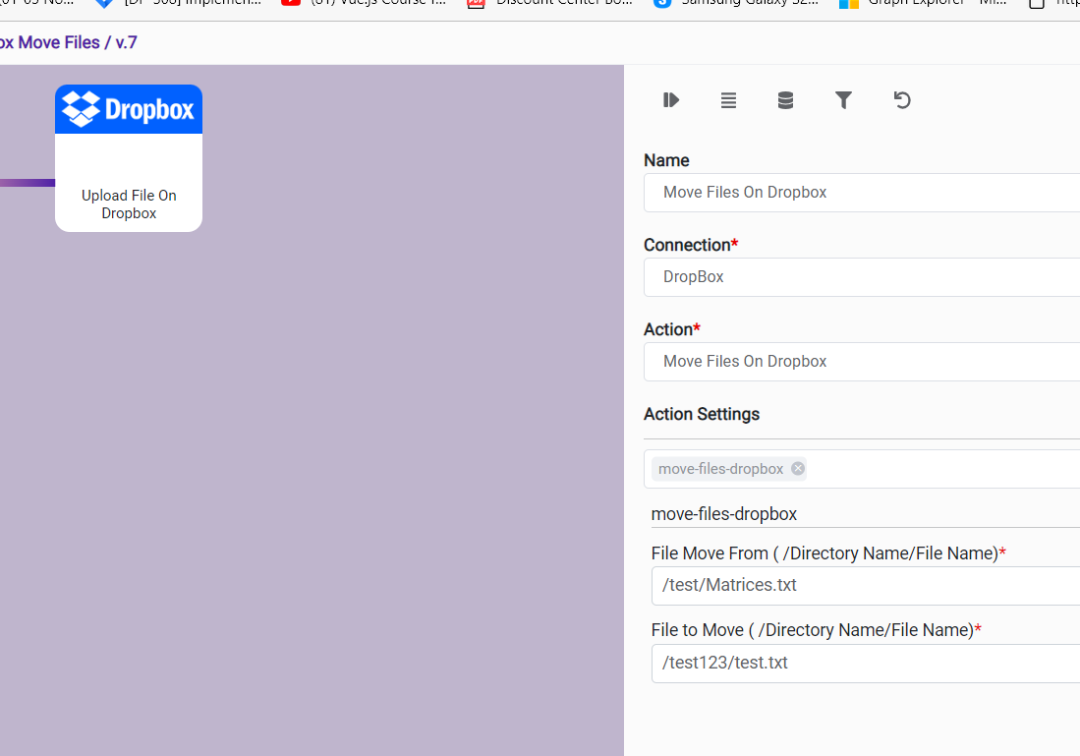
Task: Click the filter funnel icon
Action: (843, 100)
